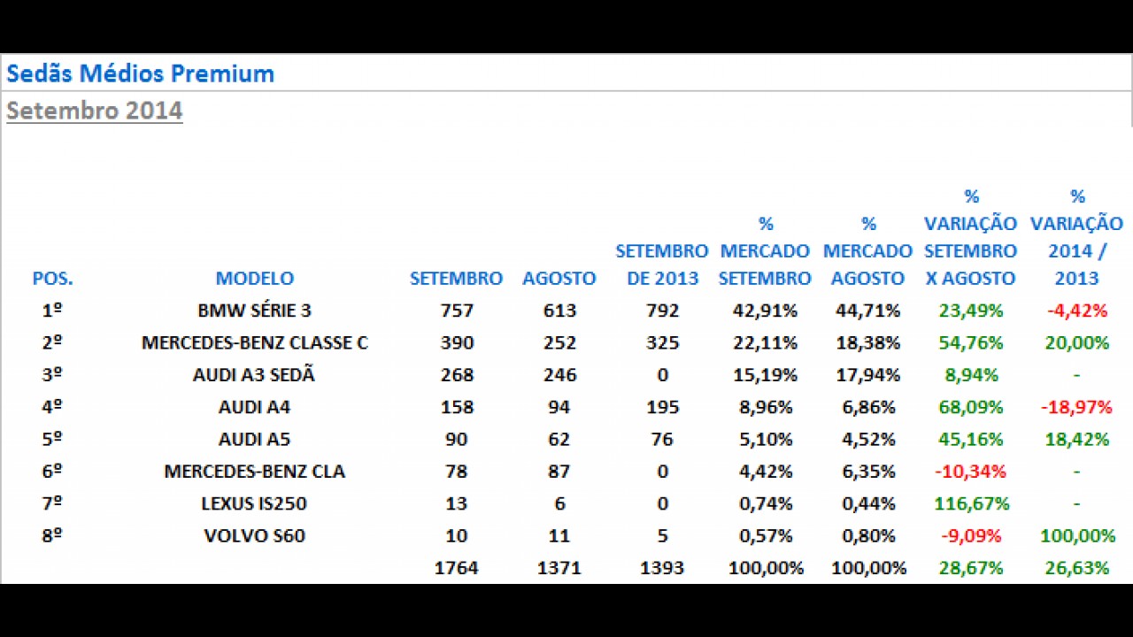Click '% VARIAÇÃO SETEMBRO X AGOSTO' header
This screenshot has height=637, width=1133.
point(970,237)
